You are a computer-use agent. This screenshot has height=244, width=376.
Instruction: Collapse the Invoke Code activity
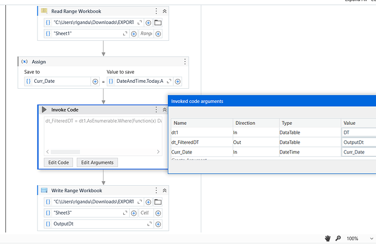165,109
